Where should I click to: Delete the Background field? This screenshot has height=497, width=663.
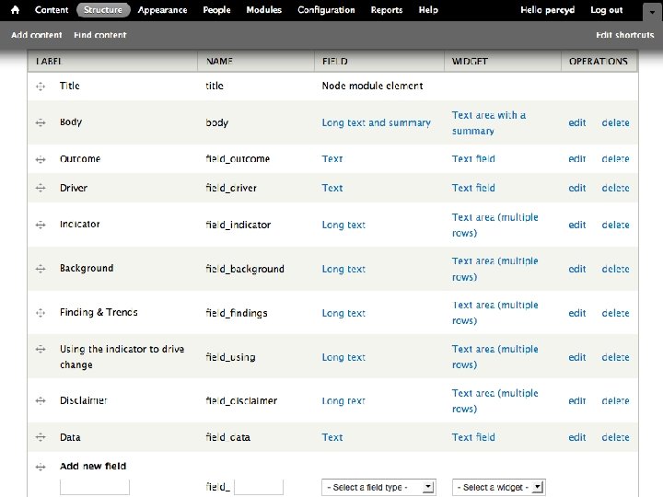(x=616, y=269)
